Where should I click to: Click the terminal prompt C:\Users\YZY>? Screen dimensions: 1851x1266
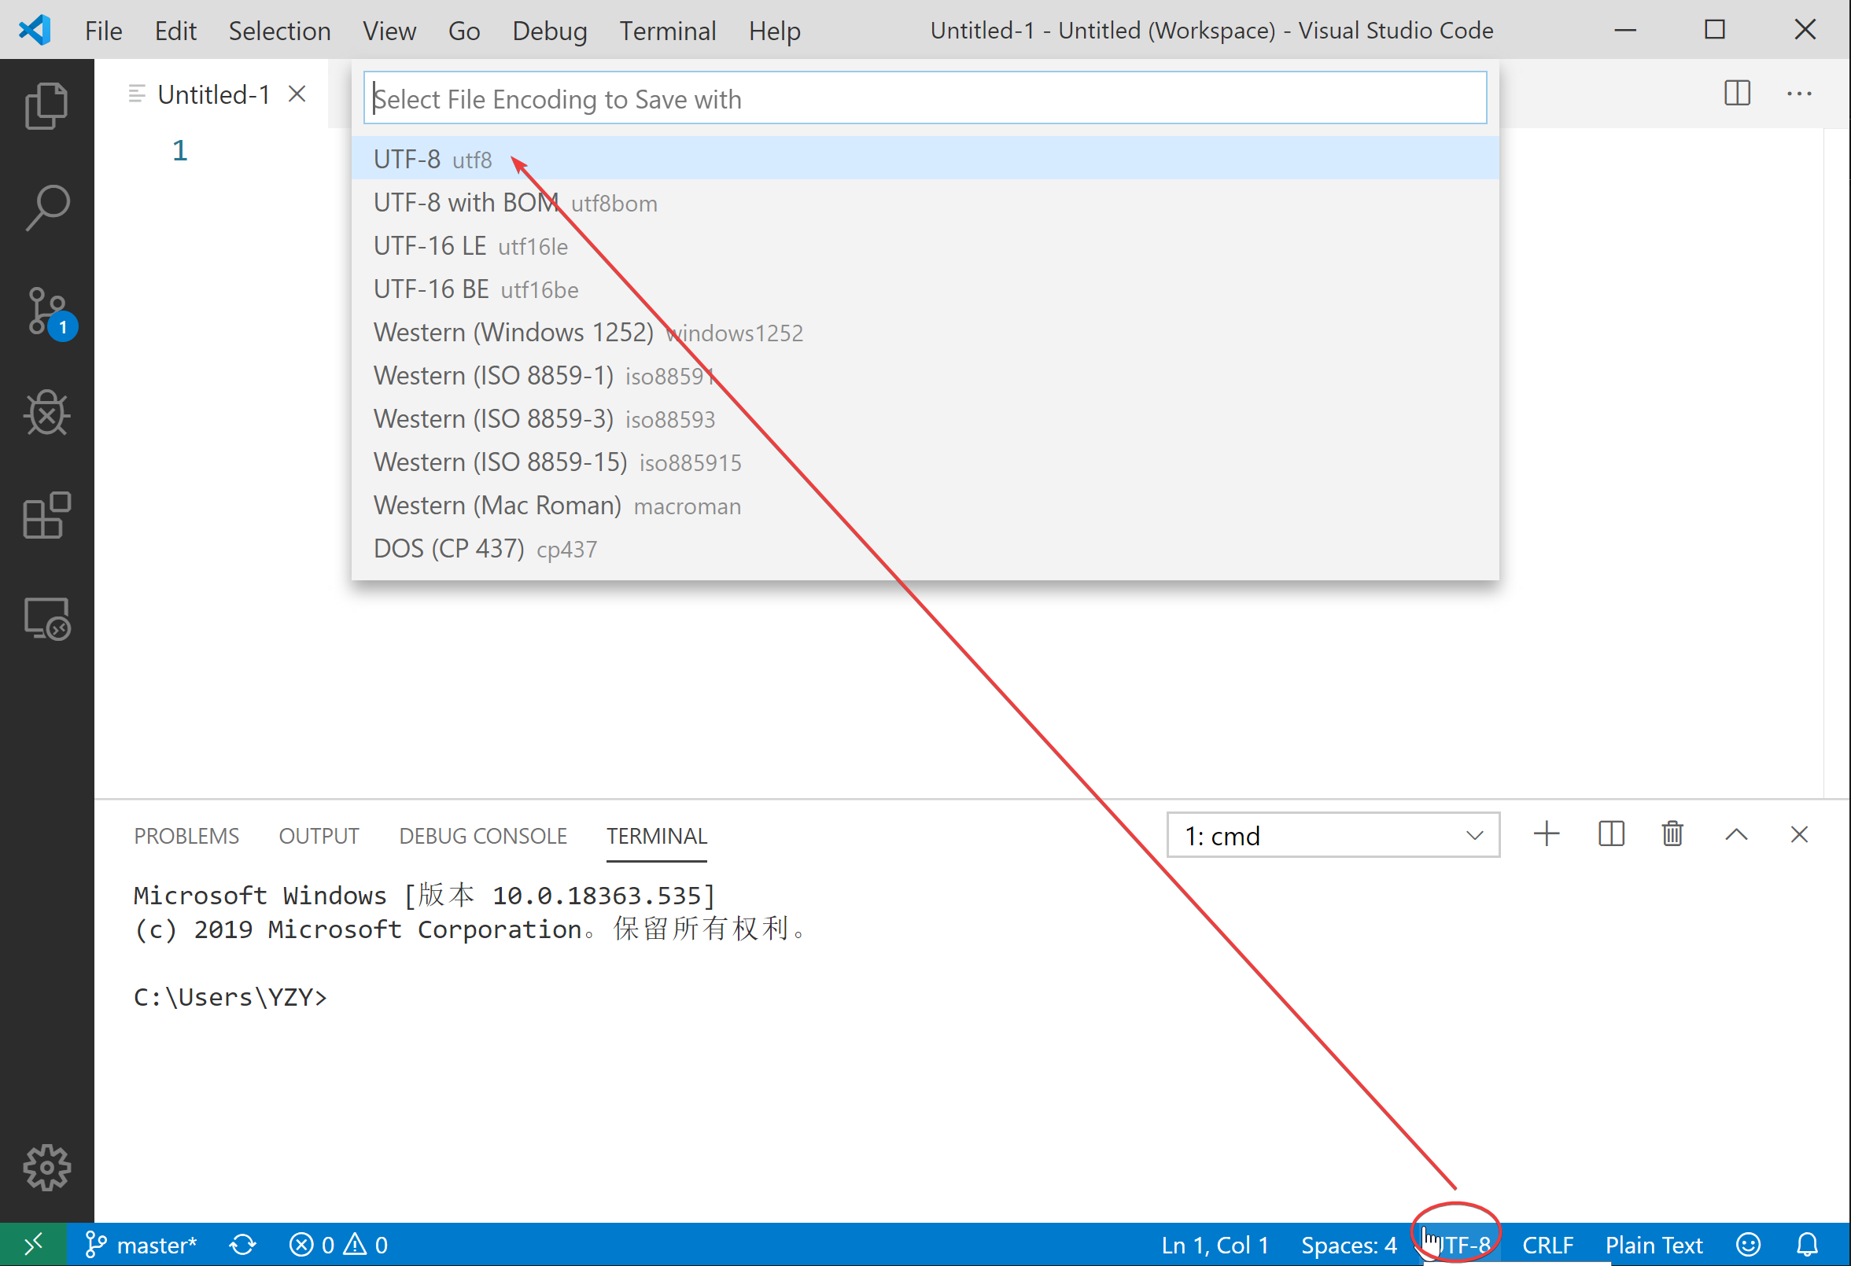tap(230, 998)
